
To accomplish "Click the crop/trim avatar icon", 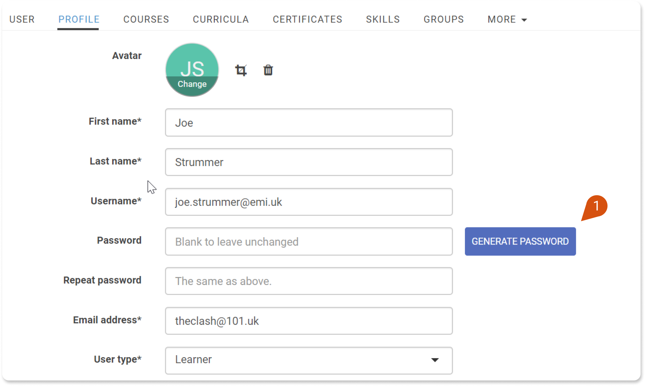I will (240, 70).
